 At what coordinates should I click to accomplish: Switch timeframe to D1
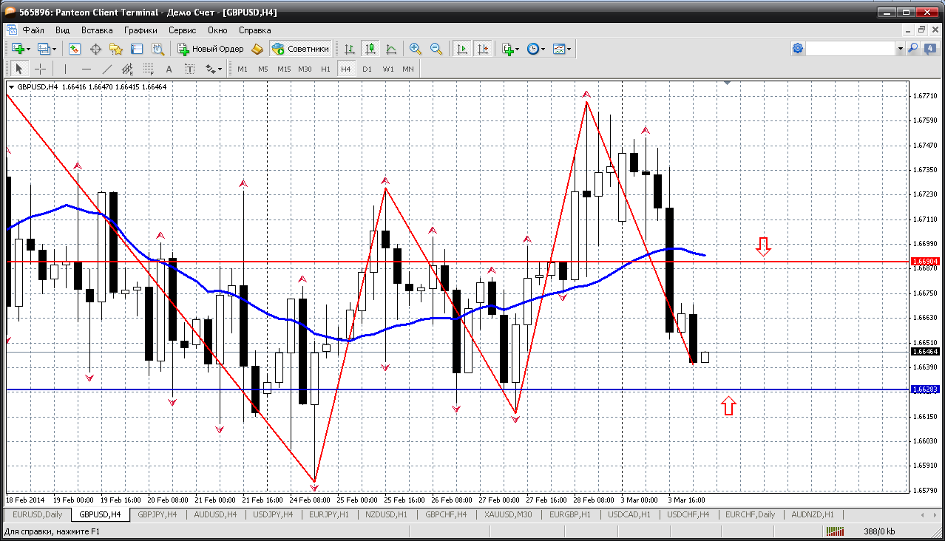[367, 69]
